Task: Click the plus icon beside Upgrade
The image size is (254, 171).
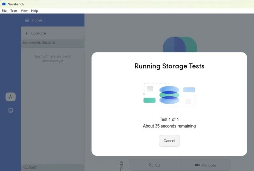Action: tap(26, 33)
